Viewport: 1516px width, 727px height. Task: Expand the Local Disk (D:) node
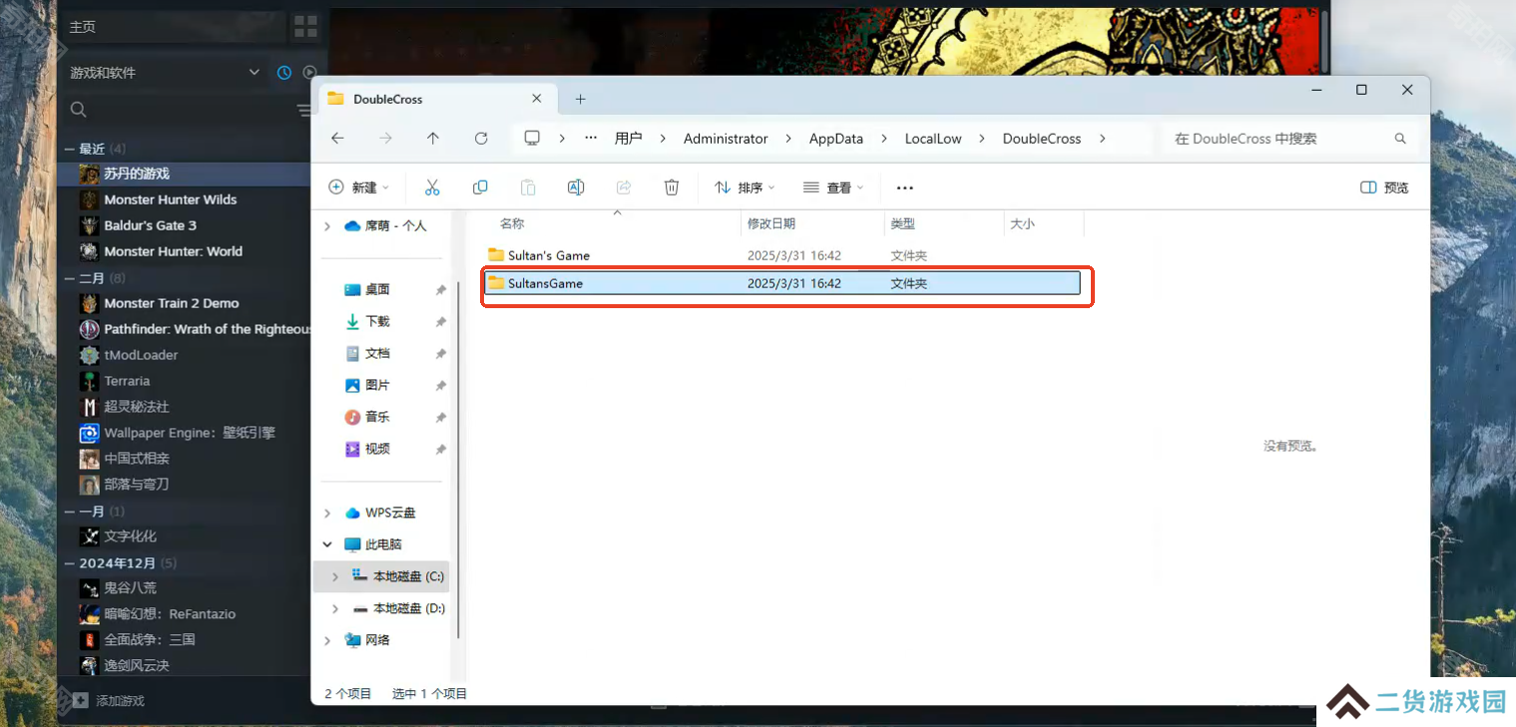[335, 608]
